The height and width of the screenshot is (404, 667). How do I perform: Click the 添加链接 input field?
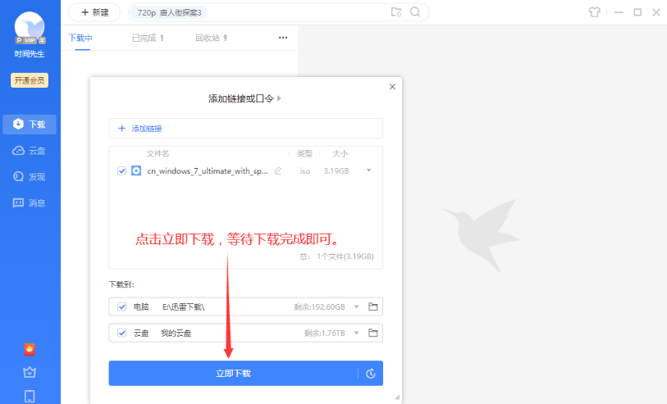245,129
